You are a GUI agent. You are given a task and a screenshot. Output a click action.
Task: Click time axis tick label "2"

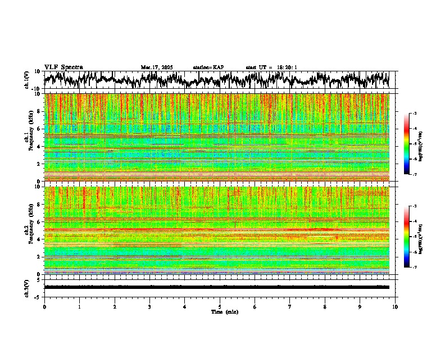(x=115, y=307)
